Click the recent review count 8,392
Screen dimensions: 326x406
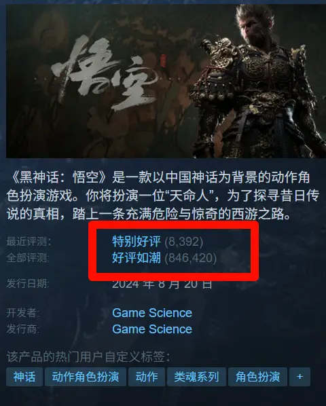pyautogui.click(x=184, y=242)
